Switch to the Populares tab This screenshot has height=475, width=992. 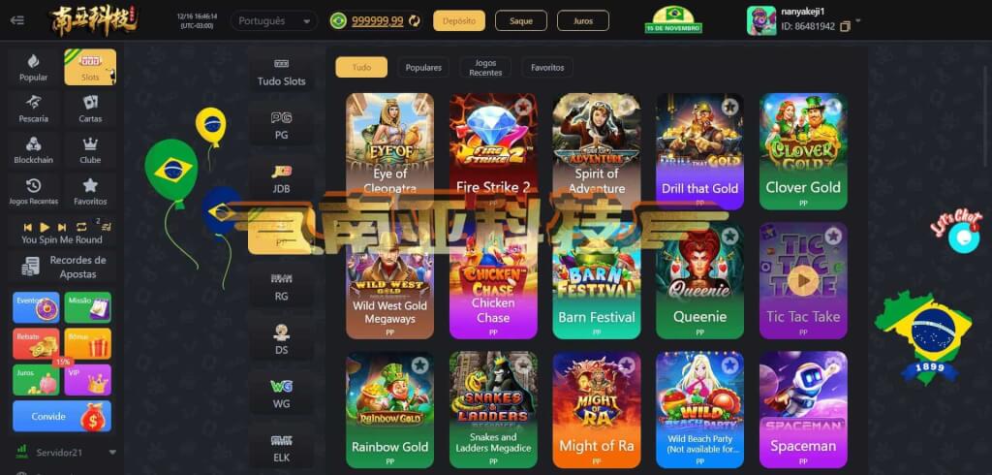tap(423, 67)
